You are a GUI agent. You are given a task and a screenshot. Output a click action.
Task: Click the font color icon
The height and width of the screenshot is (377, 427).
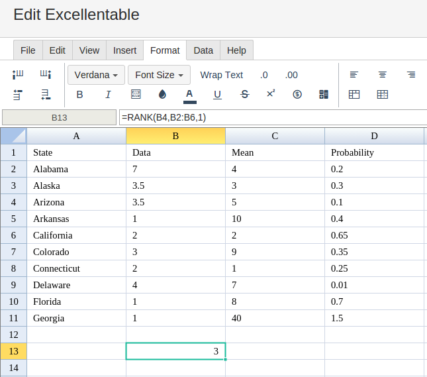[190, 95]
